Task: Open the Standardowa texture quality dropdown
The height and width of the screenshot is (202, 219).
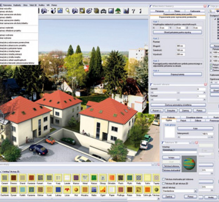Action: click(x=180, y=191)
